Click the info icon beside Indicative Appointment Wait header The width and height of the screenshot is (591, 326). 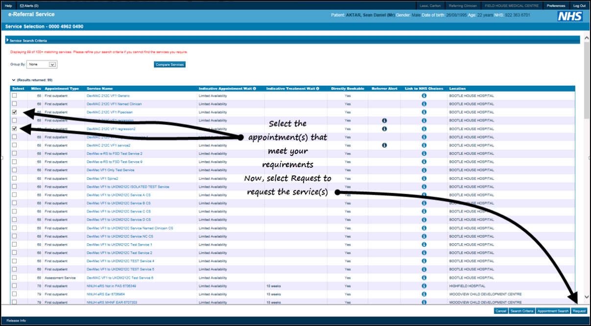[255, 89]
